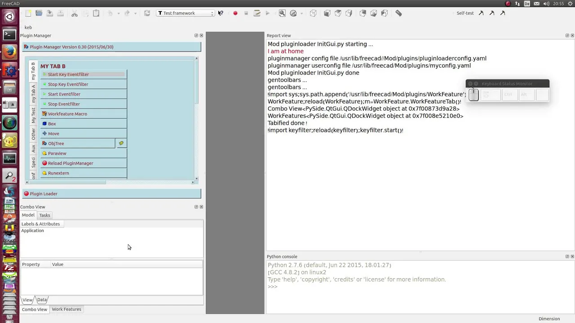Screen dimensions: 575x323
Task: Set the Right view cube icon
Action: coord(349,13)
